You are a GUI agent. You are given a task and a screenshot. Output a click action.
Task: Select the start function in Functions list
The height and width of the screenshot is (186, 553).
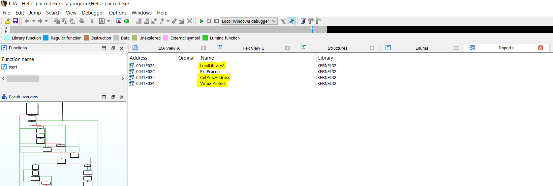point(13,67)
